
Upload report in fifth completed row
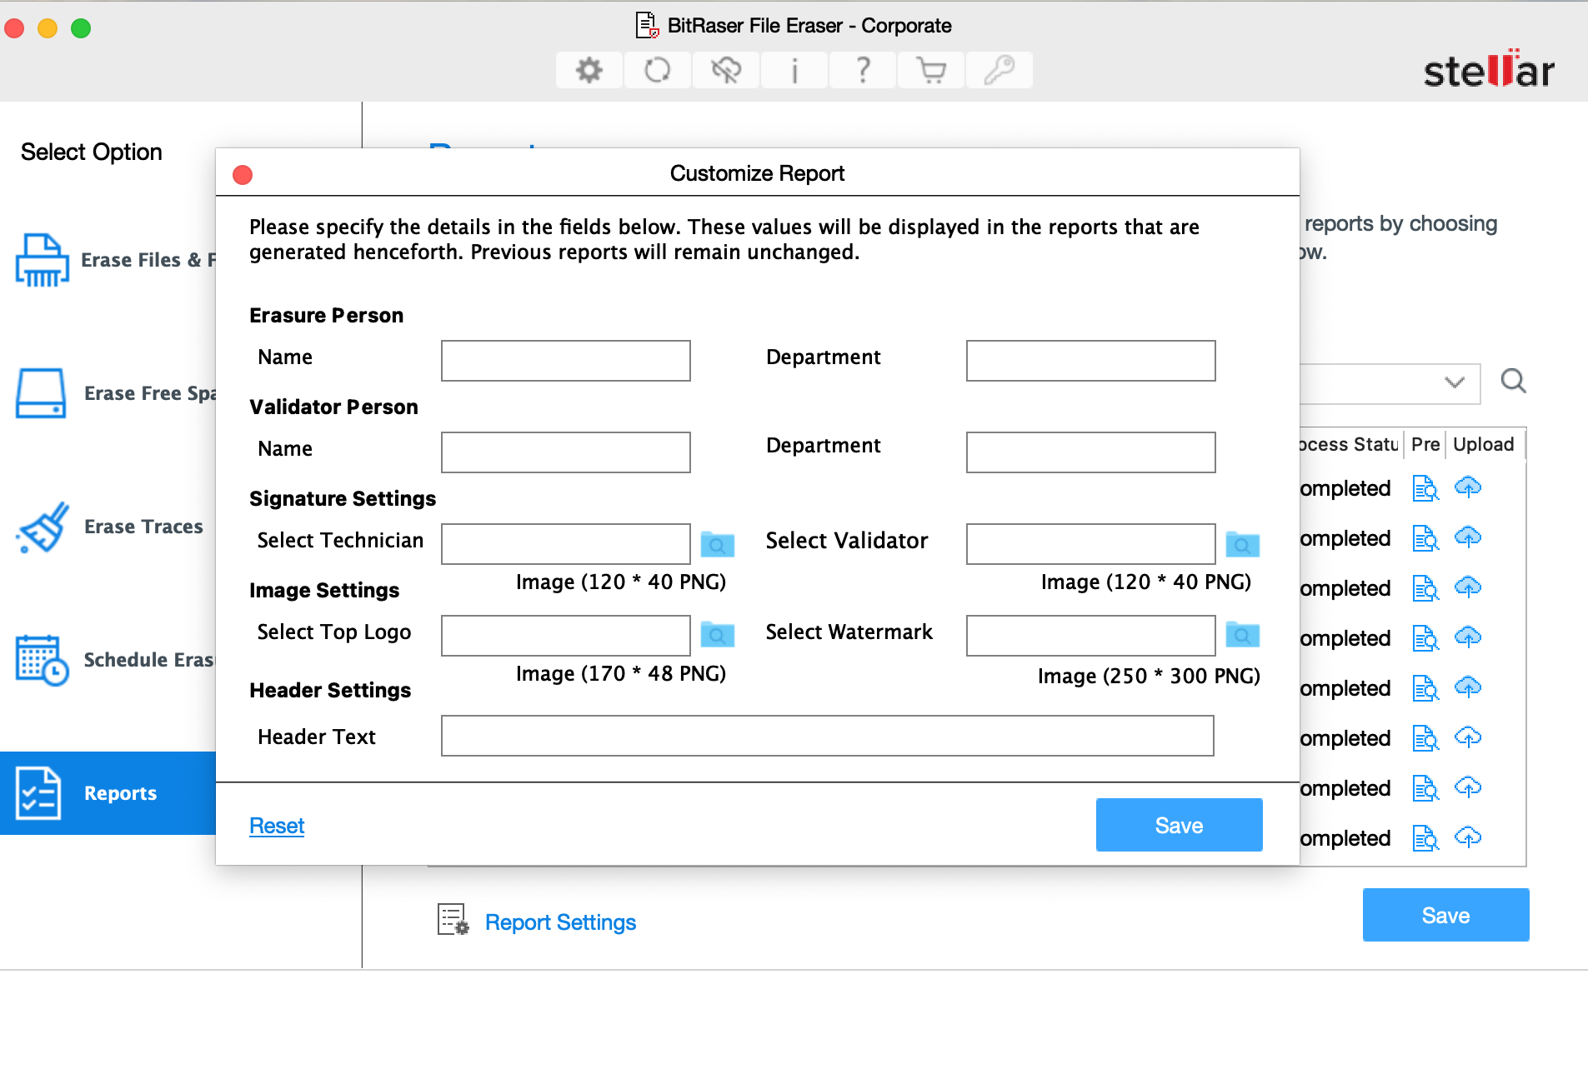click(x=1468, y=687)
